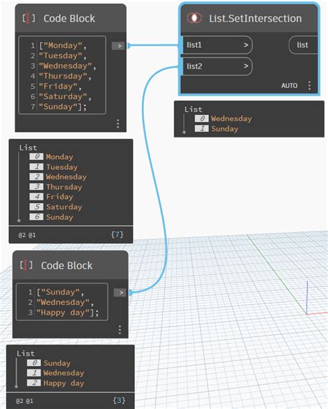Select top Code Block title
This screenshot has width=328, height=409.
click(x=69, y=18)
